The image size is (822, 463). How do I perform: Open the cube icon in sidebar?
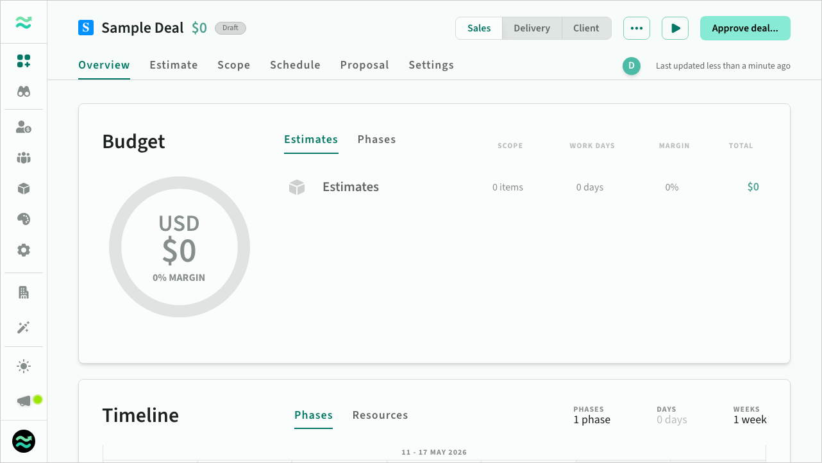coord(24,189)
